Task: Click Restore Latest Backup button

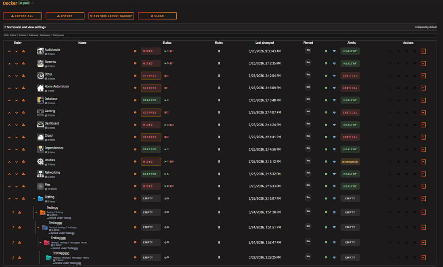Action: pos(111,16)
